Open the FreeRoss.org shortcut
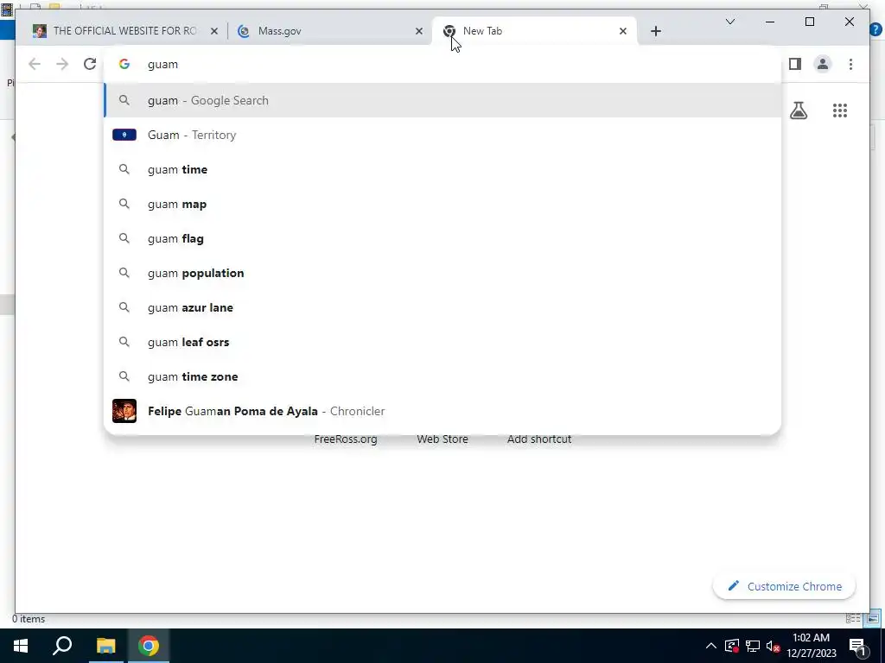885x663 pixels. [x=346, y=439]
